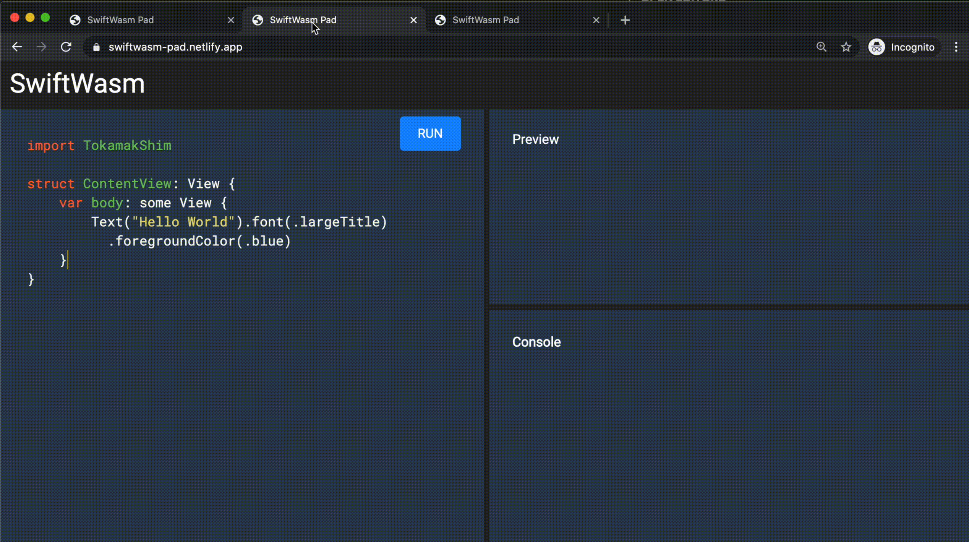Open the Incognito profile badge
Screen dimensions: 969x542
[902, 47]
